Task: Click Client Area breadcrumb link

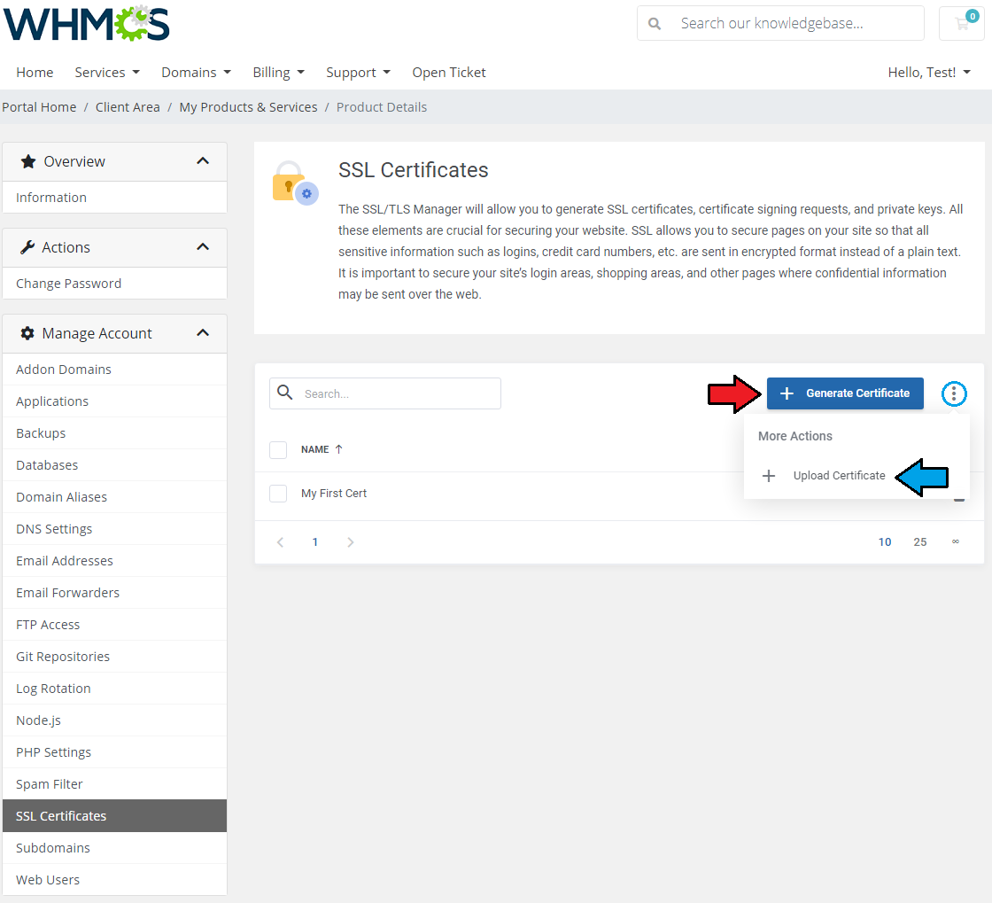Action: point(128,107)
